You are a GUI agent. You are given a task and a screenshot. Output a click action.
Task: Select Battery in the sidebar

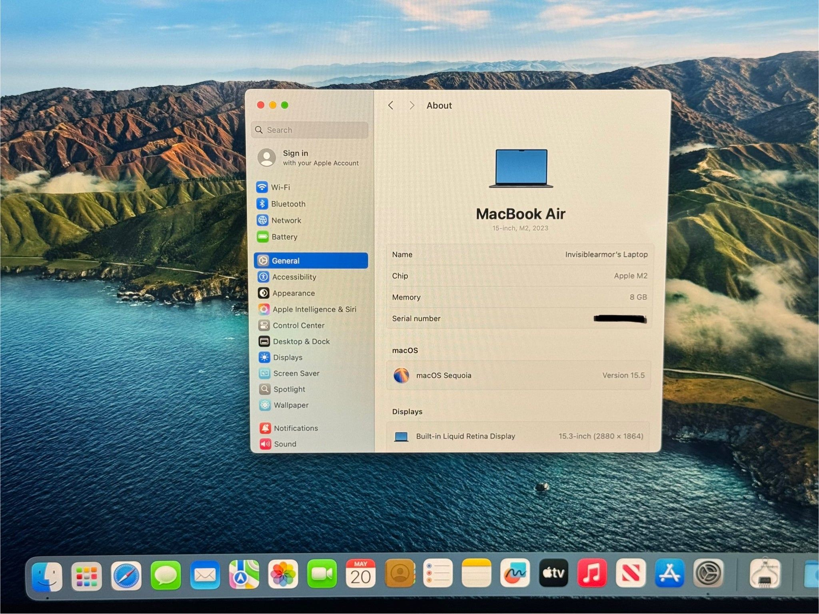(284, 237)
